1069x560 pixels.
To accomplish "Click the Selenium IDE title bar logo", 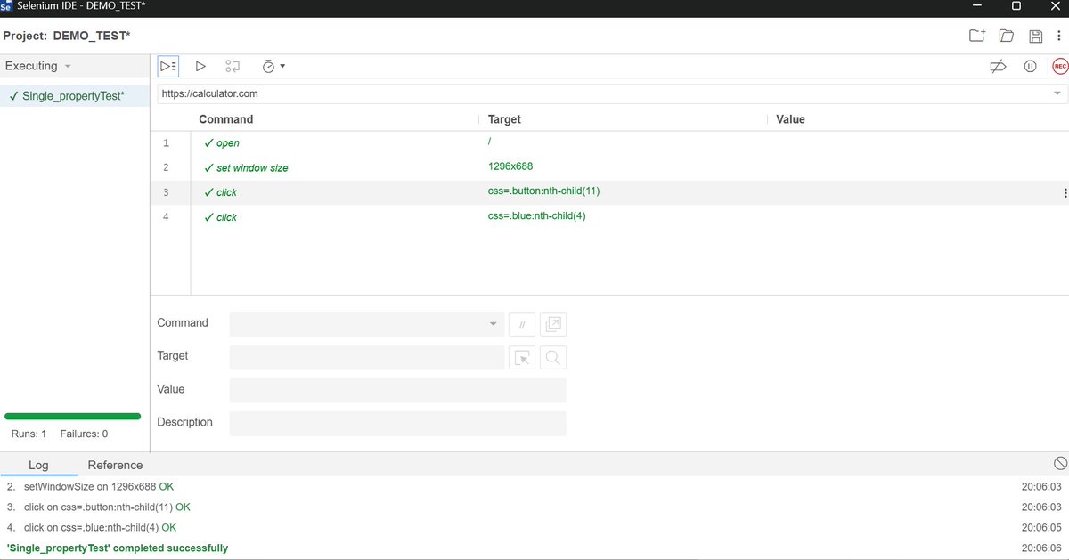I will (7, 7).
